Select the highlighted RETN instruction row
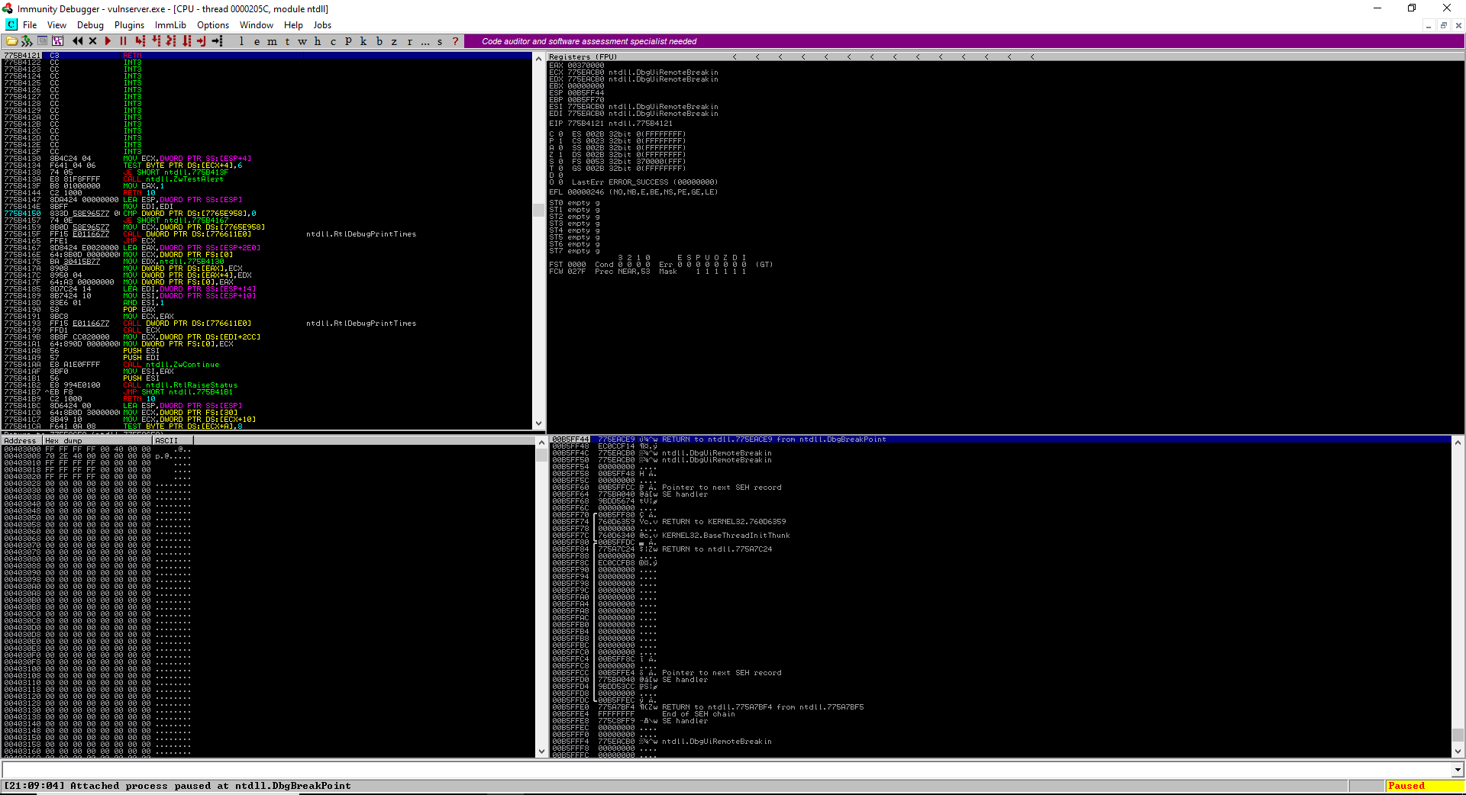This screenshot has height=795, width=1466. point(267,56)
